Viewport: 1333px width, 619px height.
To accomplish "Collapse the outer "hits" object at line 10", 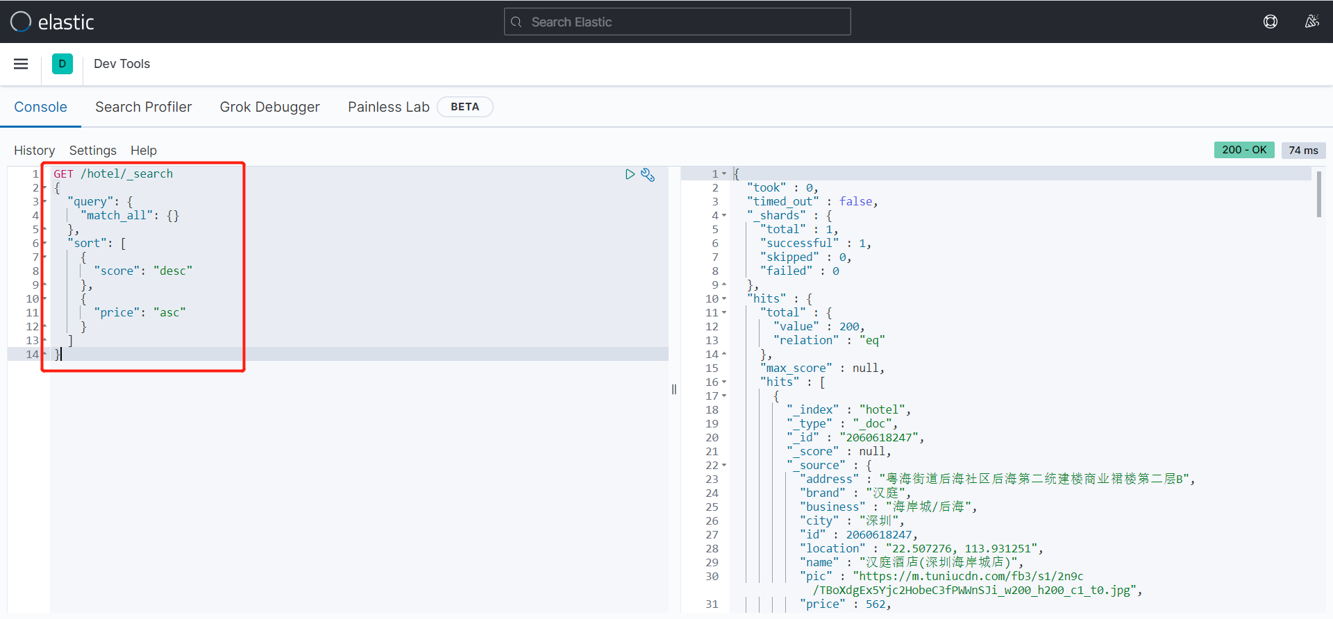I will [x=724, y=299].
